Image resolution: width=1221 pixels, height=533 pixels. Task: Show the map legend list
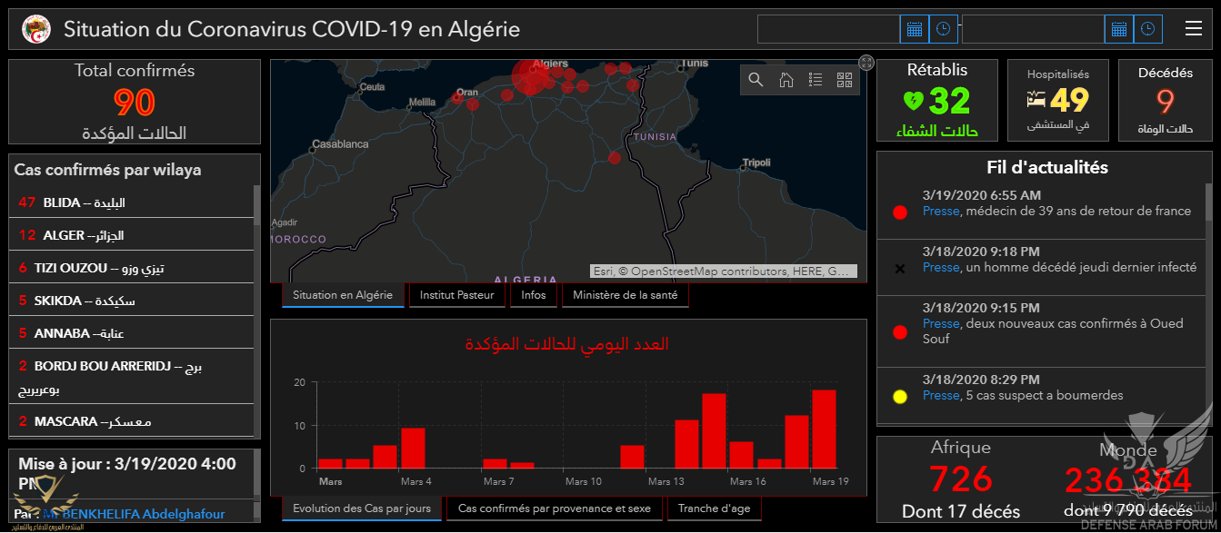(x=816, y=80)
